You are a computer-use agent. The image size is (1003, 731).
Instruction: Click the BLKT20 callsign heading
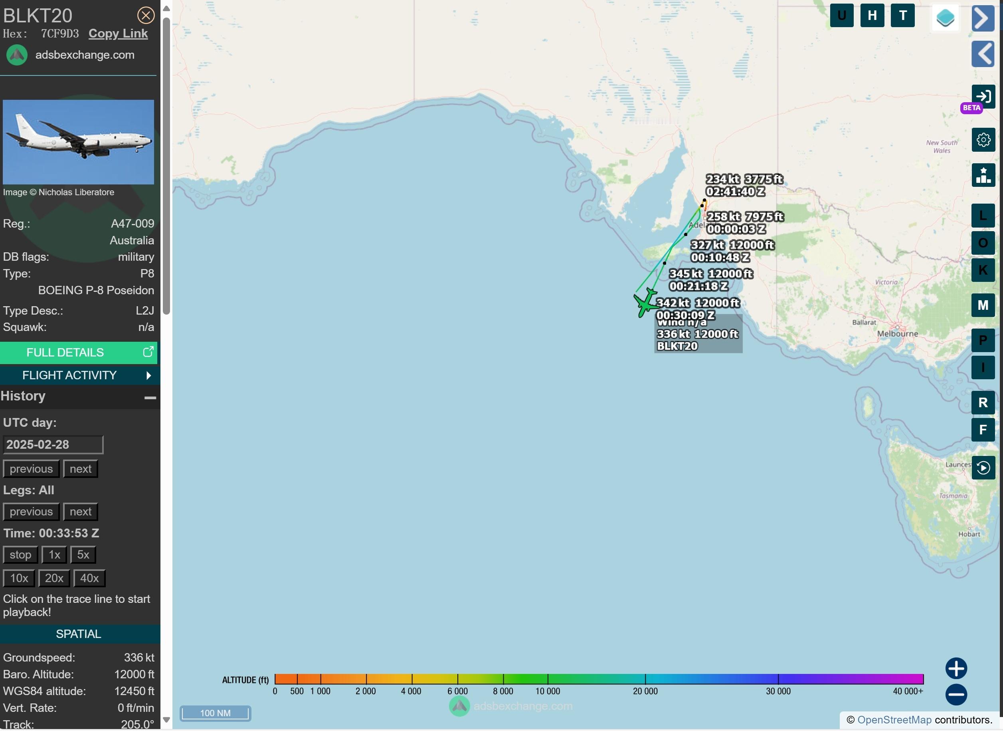[x=38, y=16]
